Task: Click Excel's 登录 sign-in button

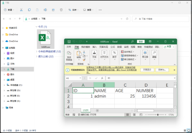Action: click(x=141, y=42)
